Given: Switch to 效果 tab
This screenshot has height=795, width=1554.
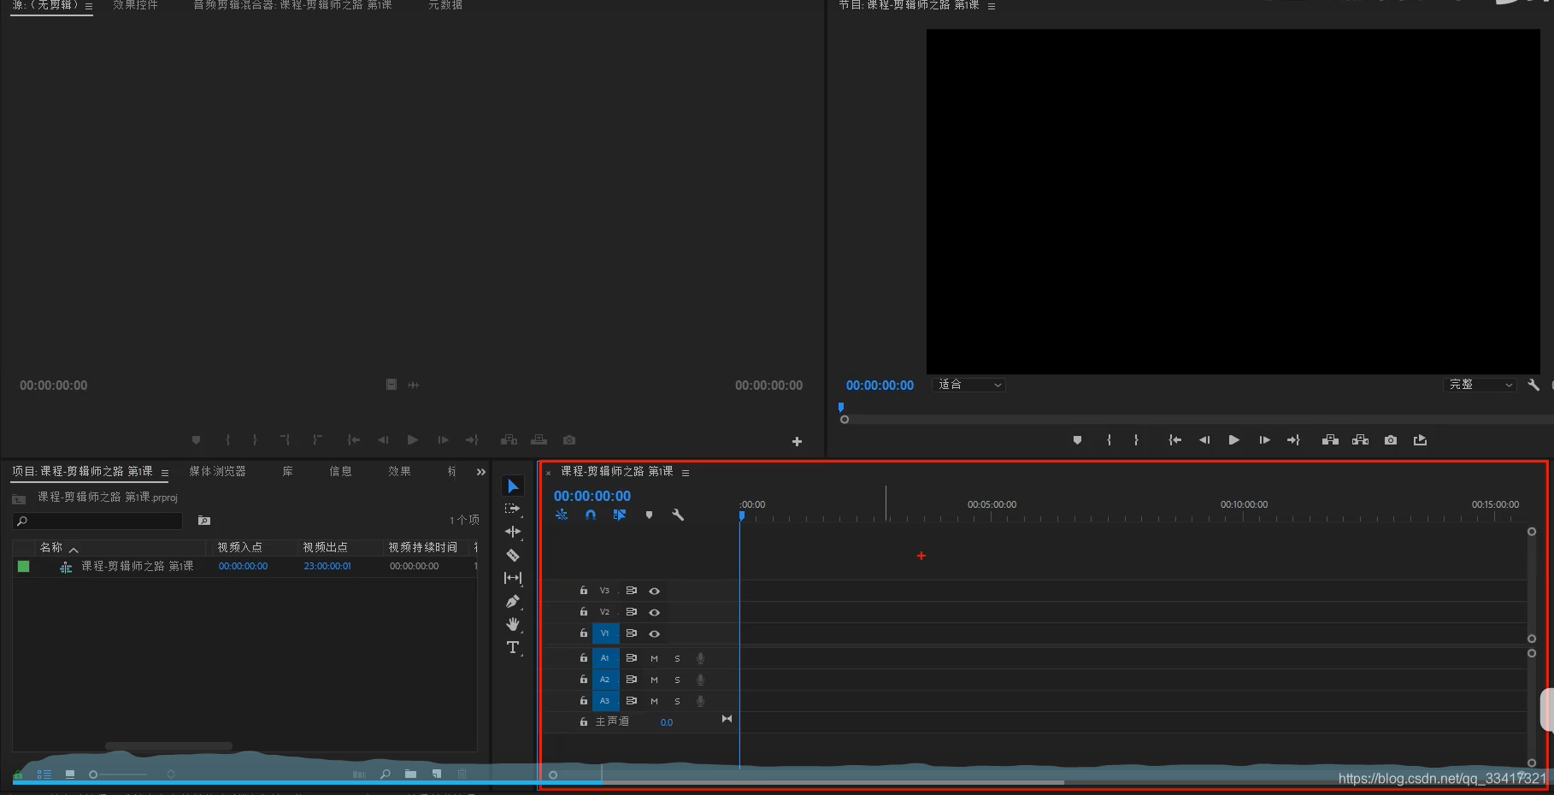Looking at the screenshot, I should click(x=399, y=471).
